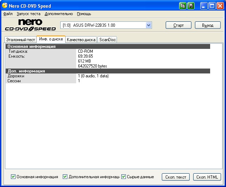Click the Nero CD-DVD Speed logo
The image size is (226, 187).
point(30,25)
